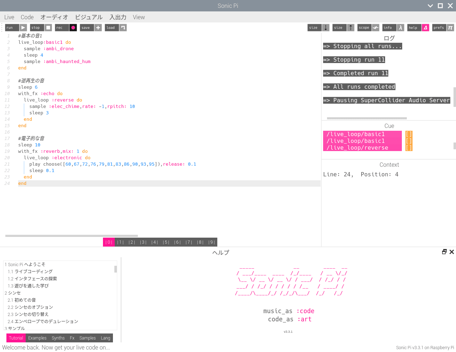Pop out the help panel
Screen dimensions: 456x352
pyautogui.click(x=444, y=252)
